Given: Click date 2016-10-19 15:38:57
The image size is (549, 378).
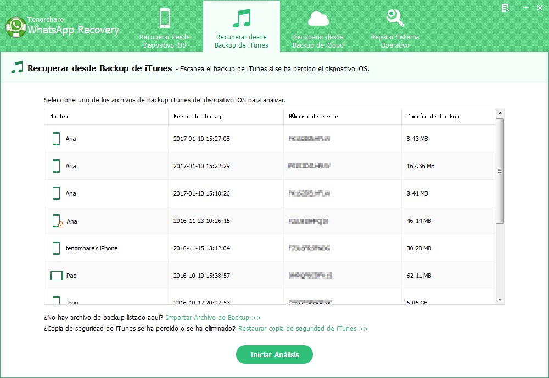Looking at the screenshot, I should pos(201,276).
